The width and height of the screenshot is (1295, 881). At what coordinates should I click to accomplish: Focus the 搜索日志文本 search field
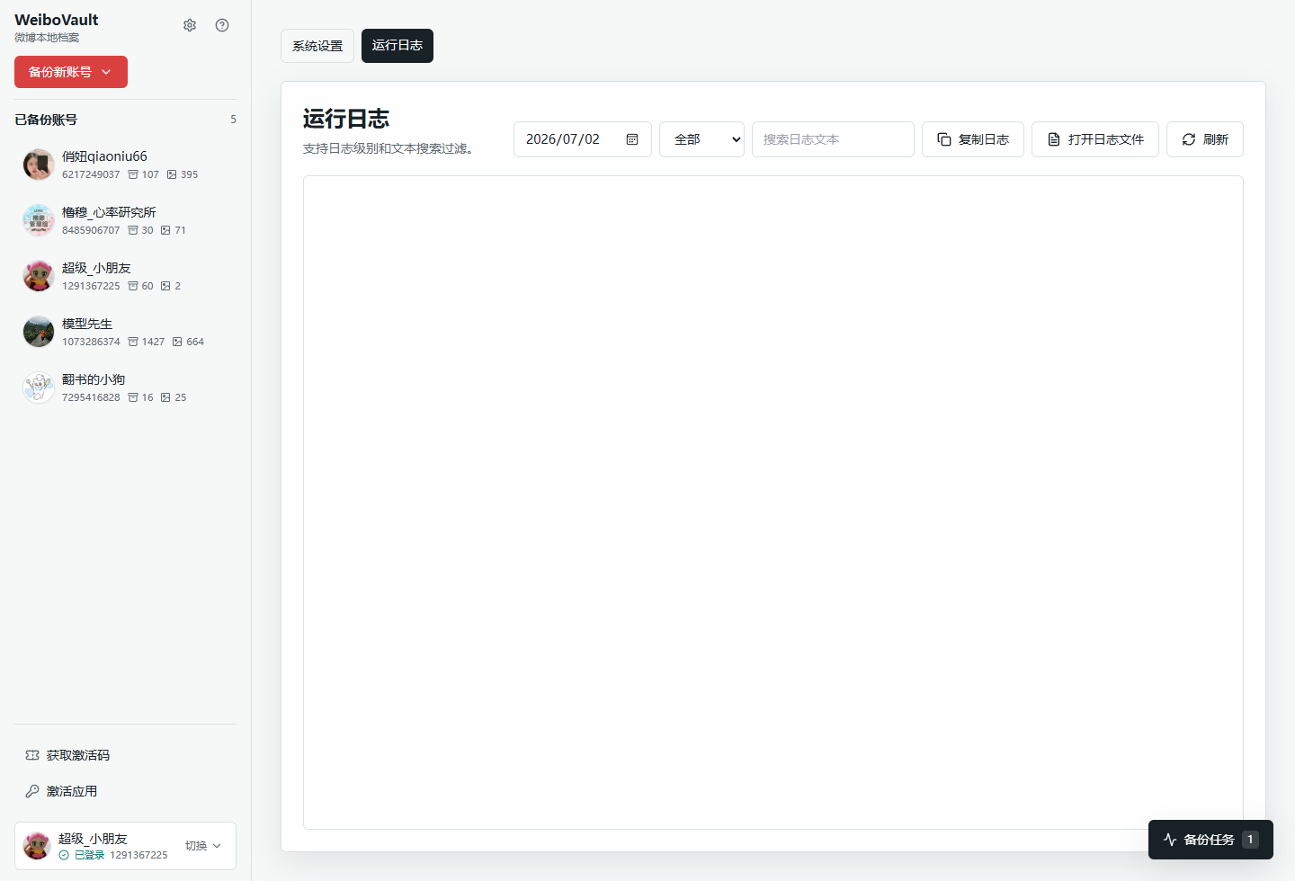tap(833, 139)
